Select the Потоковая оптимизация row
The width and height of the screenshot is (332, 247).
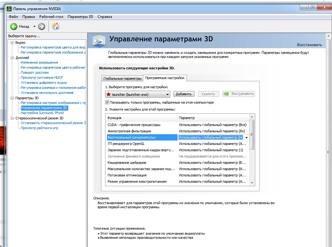[177, 175]
